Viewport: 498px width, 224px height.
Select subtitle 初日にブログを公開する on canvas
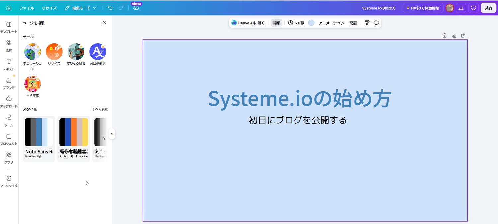pyautogui.click(x=298, y=120)
